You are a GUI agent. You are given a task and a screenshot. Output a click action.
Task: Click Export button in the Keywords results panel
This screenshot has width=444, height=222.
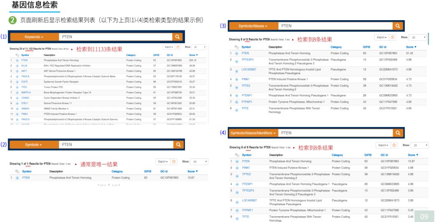click(x=169, y=47)
